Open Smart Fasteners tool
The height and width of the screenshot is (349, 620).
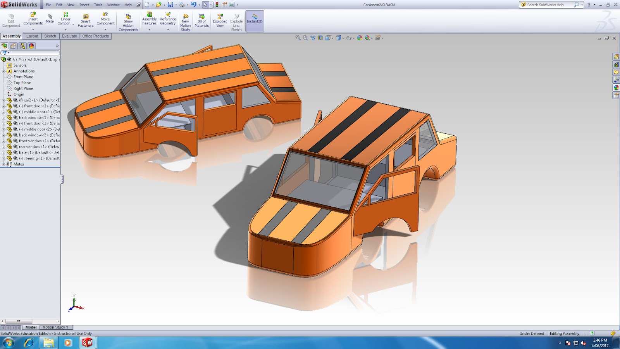point(86,21)
